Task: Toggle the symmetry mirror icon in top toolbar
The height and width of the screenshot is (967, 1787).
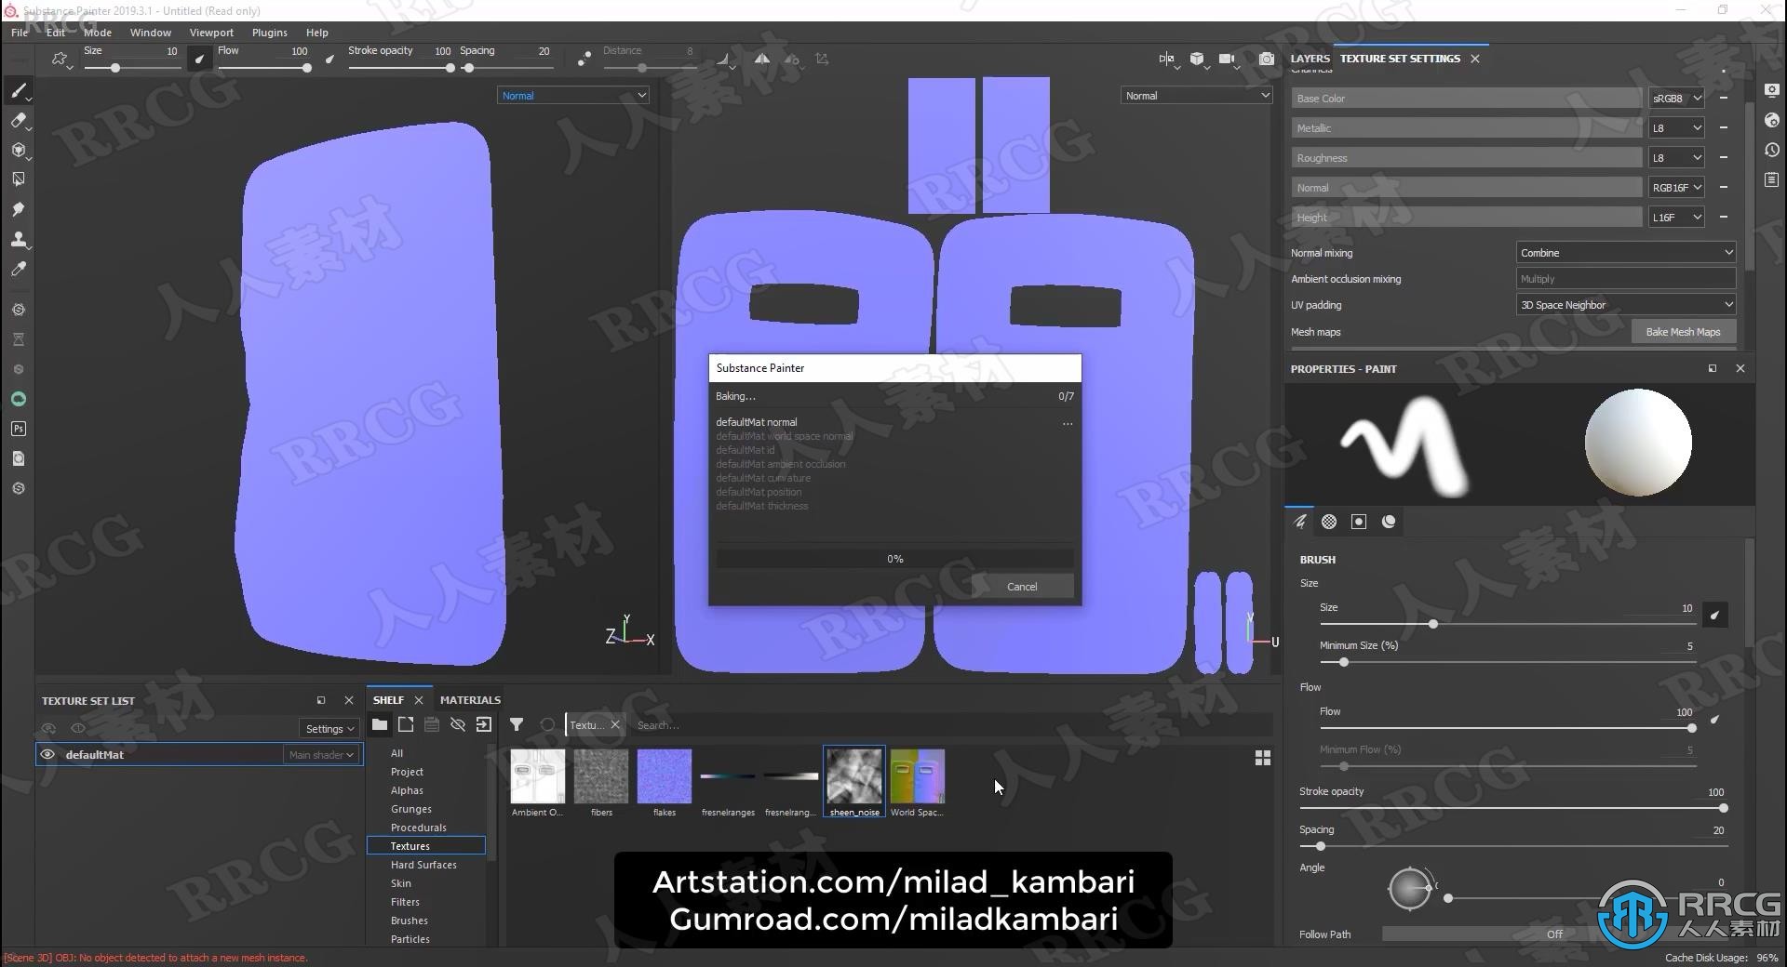Action: pos(762,59)
